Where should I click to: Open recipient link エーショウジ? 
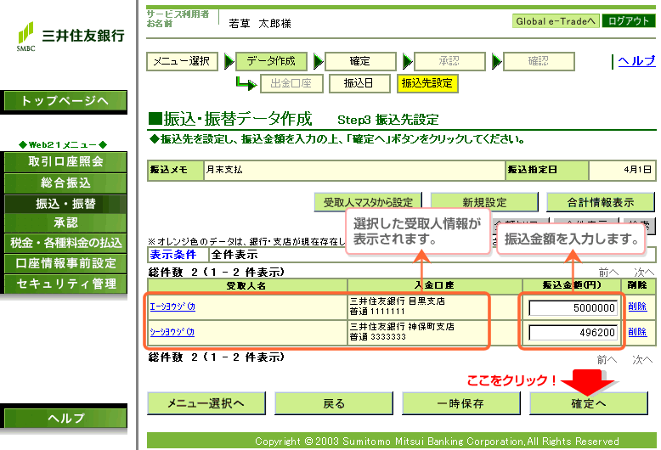(x=172, y=307)
